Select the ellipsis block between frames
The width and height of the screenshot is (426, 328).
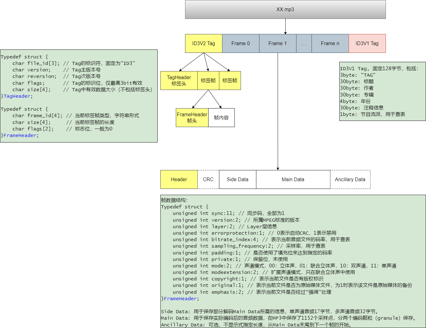304,43
